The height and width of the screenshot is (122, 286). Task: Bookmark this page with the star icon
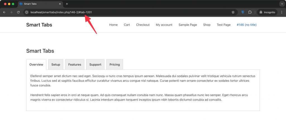[x=233, y=12]
